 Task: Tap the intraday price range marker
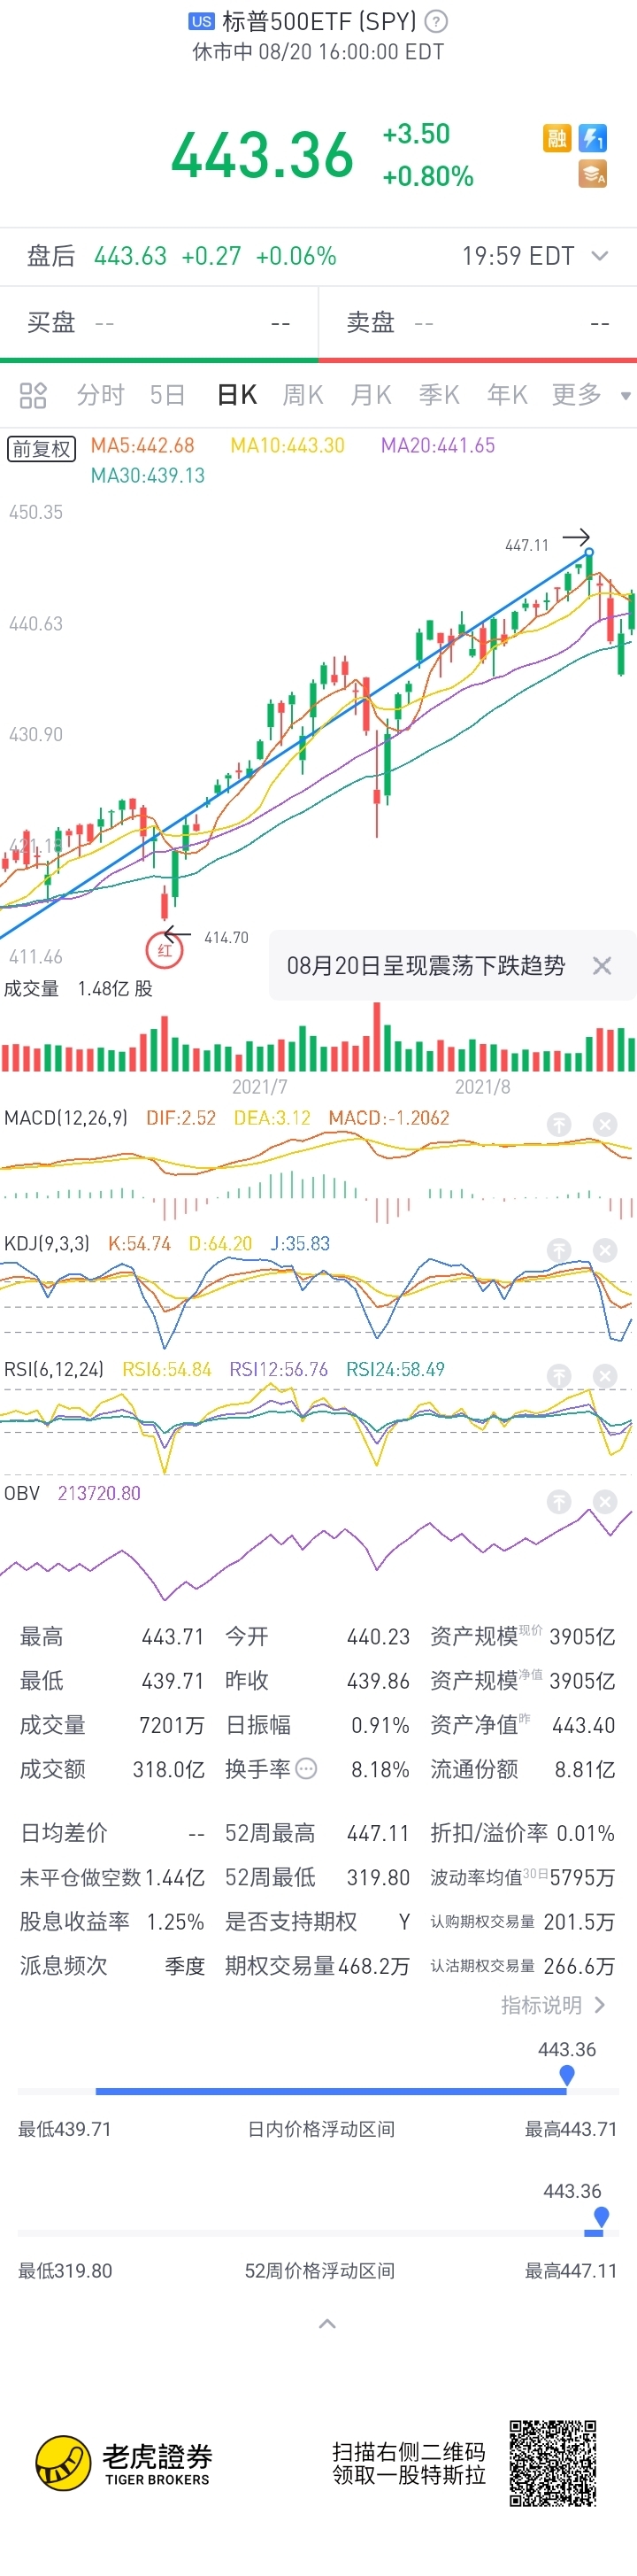(567, 2076)
